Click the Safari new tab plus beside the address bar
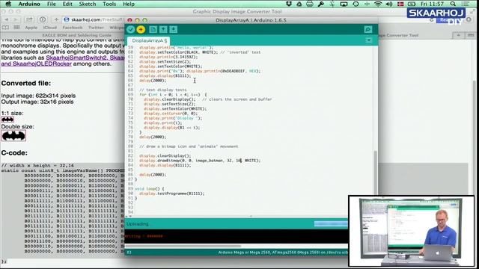 coord(56,19)
